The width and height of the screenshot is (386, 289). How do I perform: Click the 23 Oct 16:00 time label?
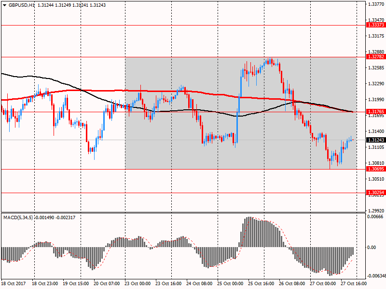168,284
